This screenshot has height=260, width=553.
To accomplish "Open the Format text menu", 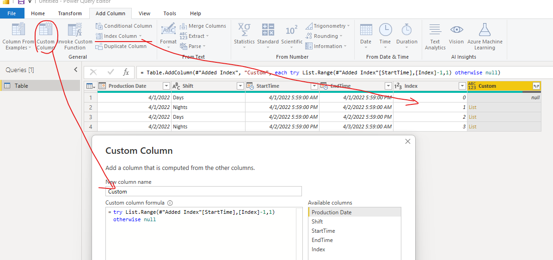I will 168,36.
